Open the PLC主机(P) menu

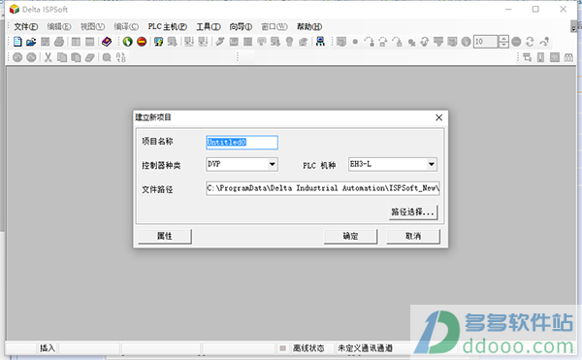point(168,27)
